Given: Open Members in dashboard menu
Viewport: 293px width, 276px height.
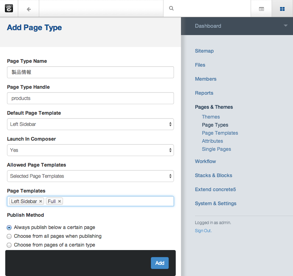Looking at the screenshot, I should coord(205,79).
